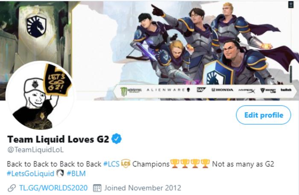Image resolution: width=299 pixels, height=195 pixels.
Task: Click the #LCS hashtag
Action: [111, 164]
